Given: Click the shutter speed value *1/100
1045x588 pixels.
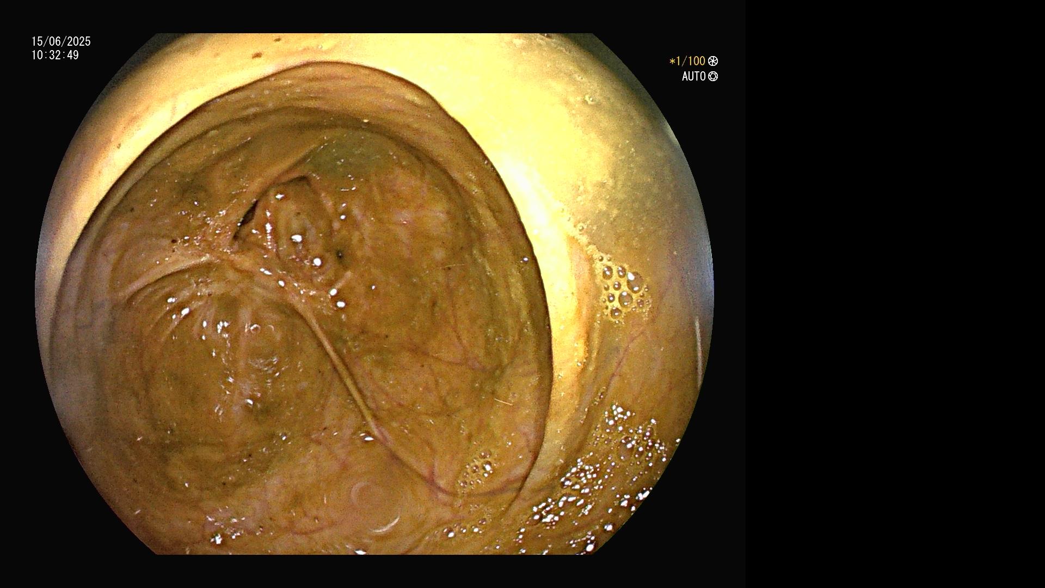Looking at the screenshot, I should click(687, 62).
